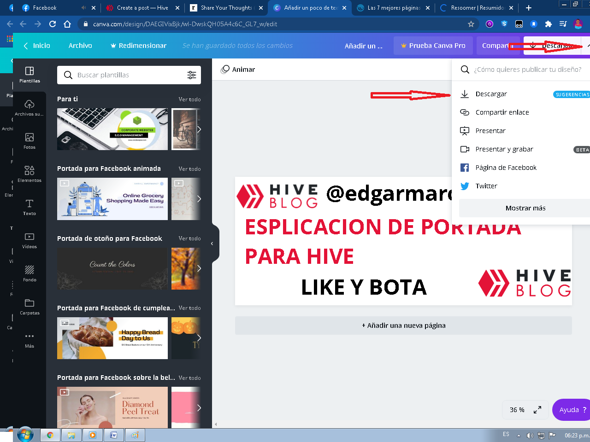This screenshot has width=590, height=442.
Task: Open the template search filter icon
Action: pos(192,75)
